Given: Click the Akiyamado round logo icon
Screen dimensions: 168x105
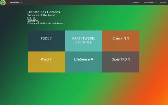Looking at the screenshot, I should 3,3.
